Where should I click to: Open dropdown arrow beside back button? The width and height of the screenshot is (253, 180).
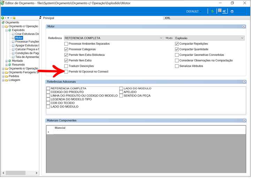pos(5,18)
